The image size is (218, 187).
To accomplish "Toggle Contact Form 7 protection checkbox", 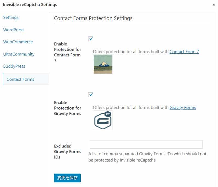I will click(x=91, y=39).
